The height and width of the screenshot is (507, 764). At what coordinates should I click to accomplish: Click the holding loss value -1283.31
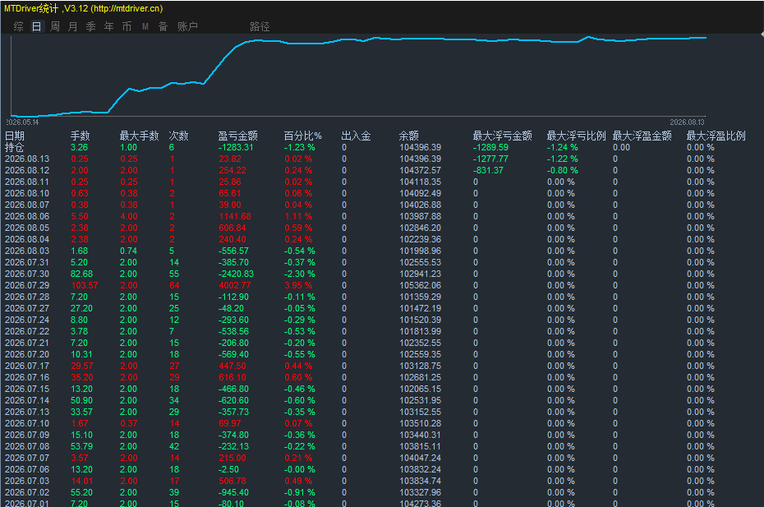pos(237,147)
